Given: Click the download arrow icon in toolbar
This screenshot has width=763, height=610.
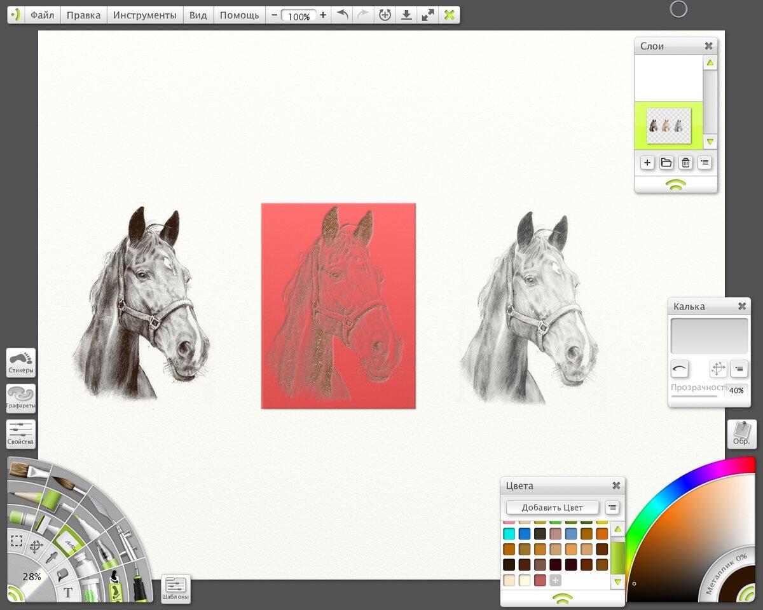Looking at the screenshot, I should 406,15.
